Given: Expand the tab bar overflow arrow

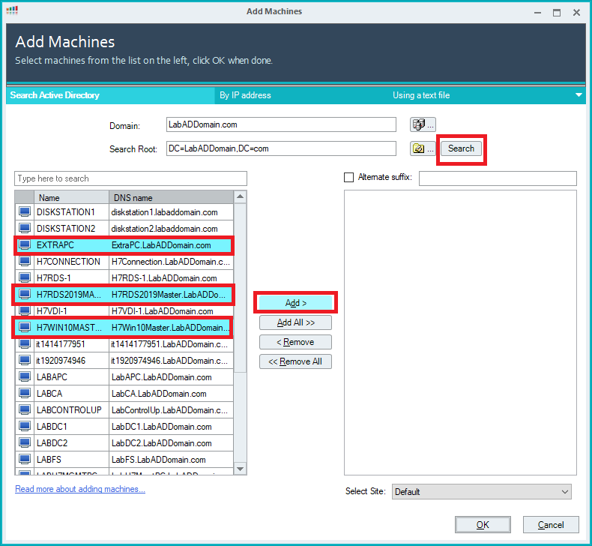Looking at the screenshot, I should 579,95.
